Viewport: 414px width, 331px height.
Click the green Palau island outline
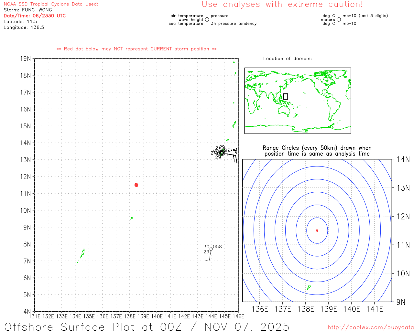click(x=83, y=252)
